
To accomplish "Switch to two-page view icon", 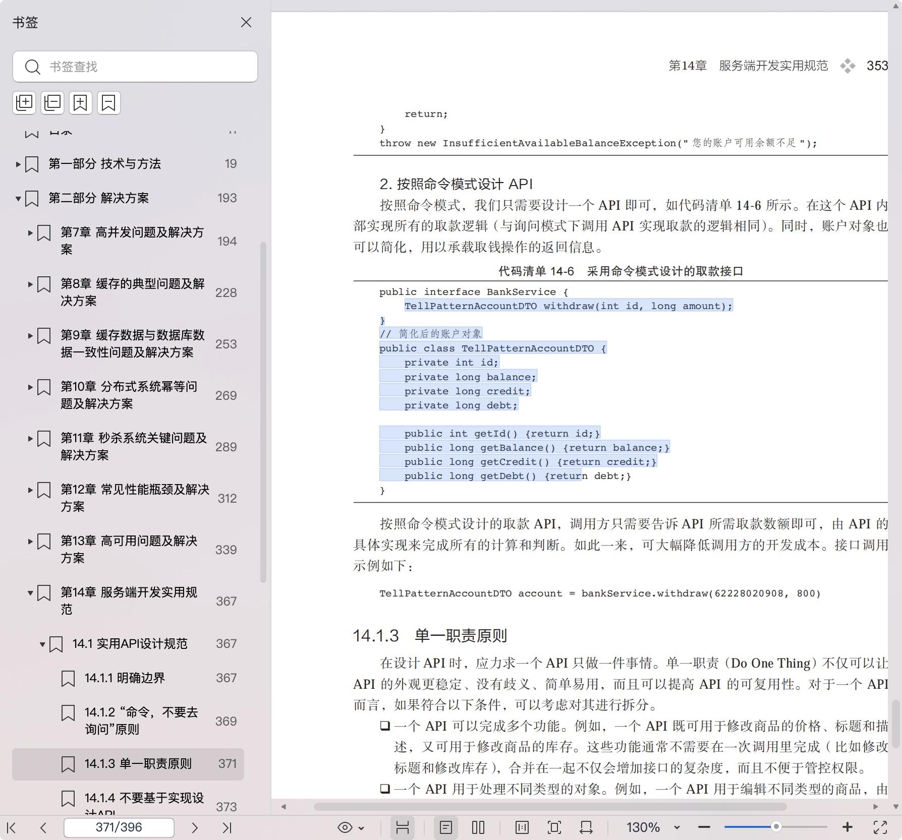I will (478, 827).
